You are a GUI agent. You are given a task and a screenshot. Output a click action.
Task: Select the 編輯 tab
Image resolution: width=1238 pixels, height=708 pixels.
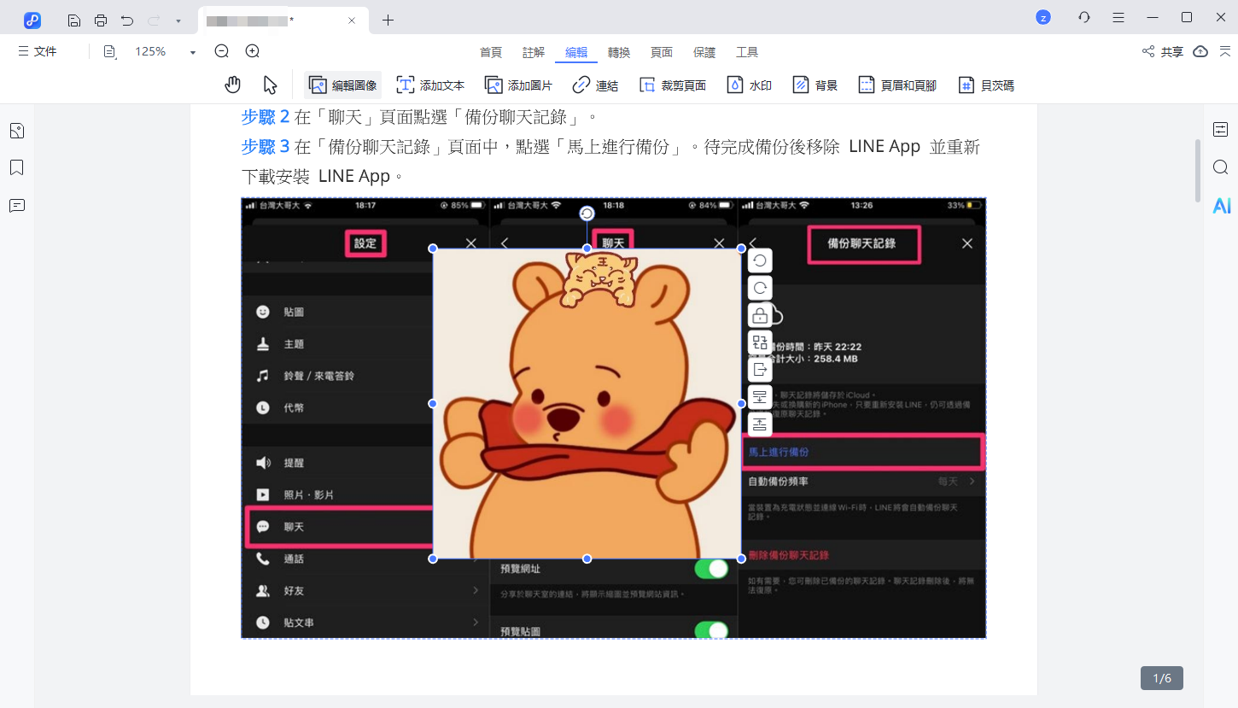(x=576, y=52)
